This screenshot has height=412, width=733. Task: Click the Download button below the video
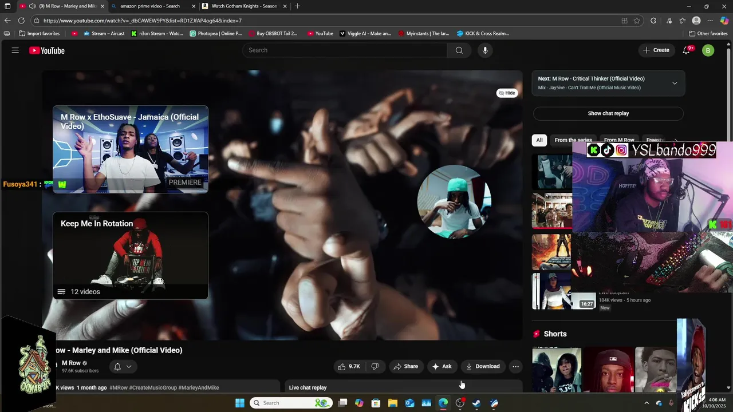(x=483, y=366)
